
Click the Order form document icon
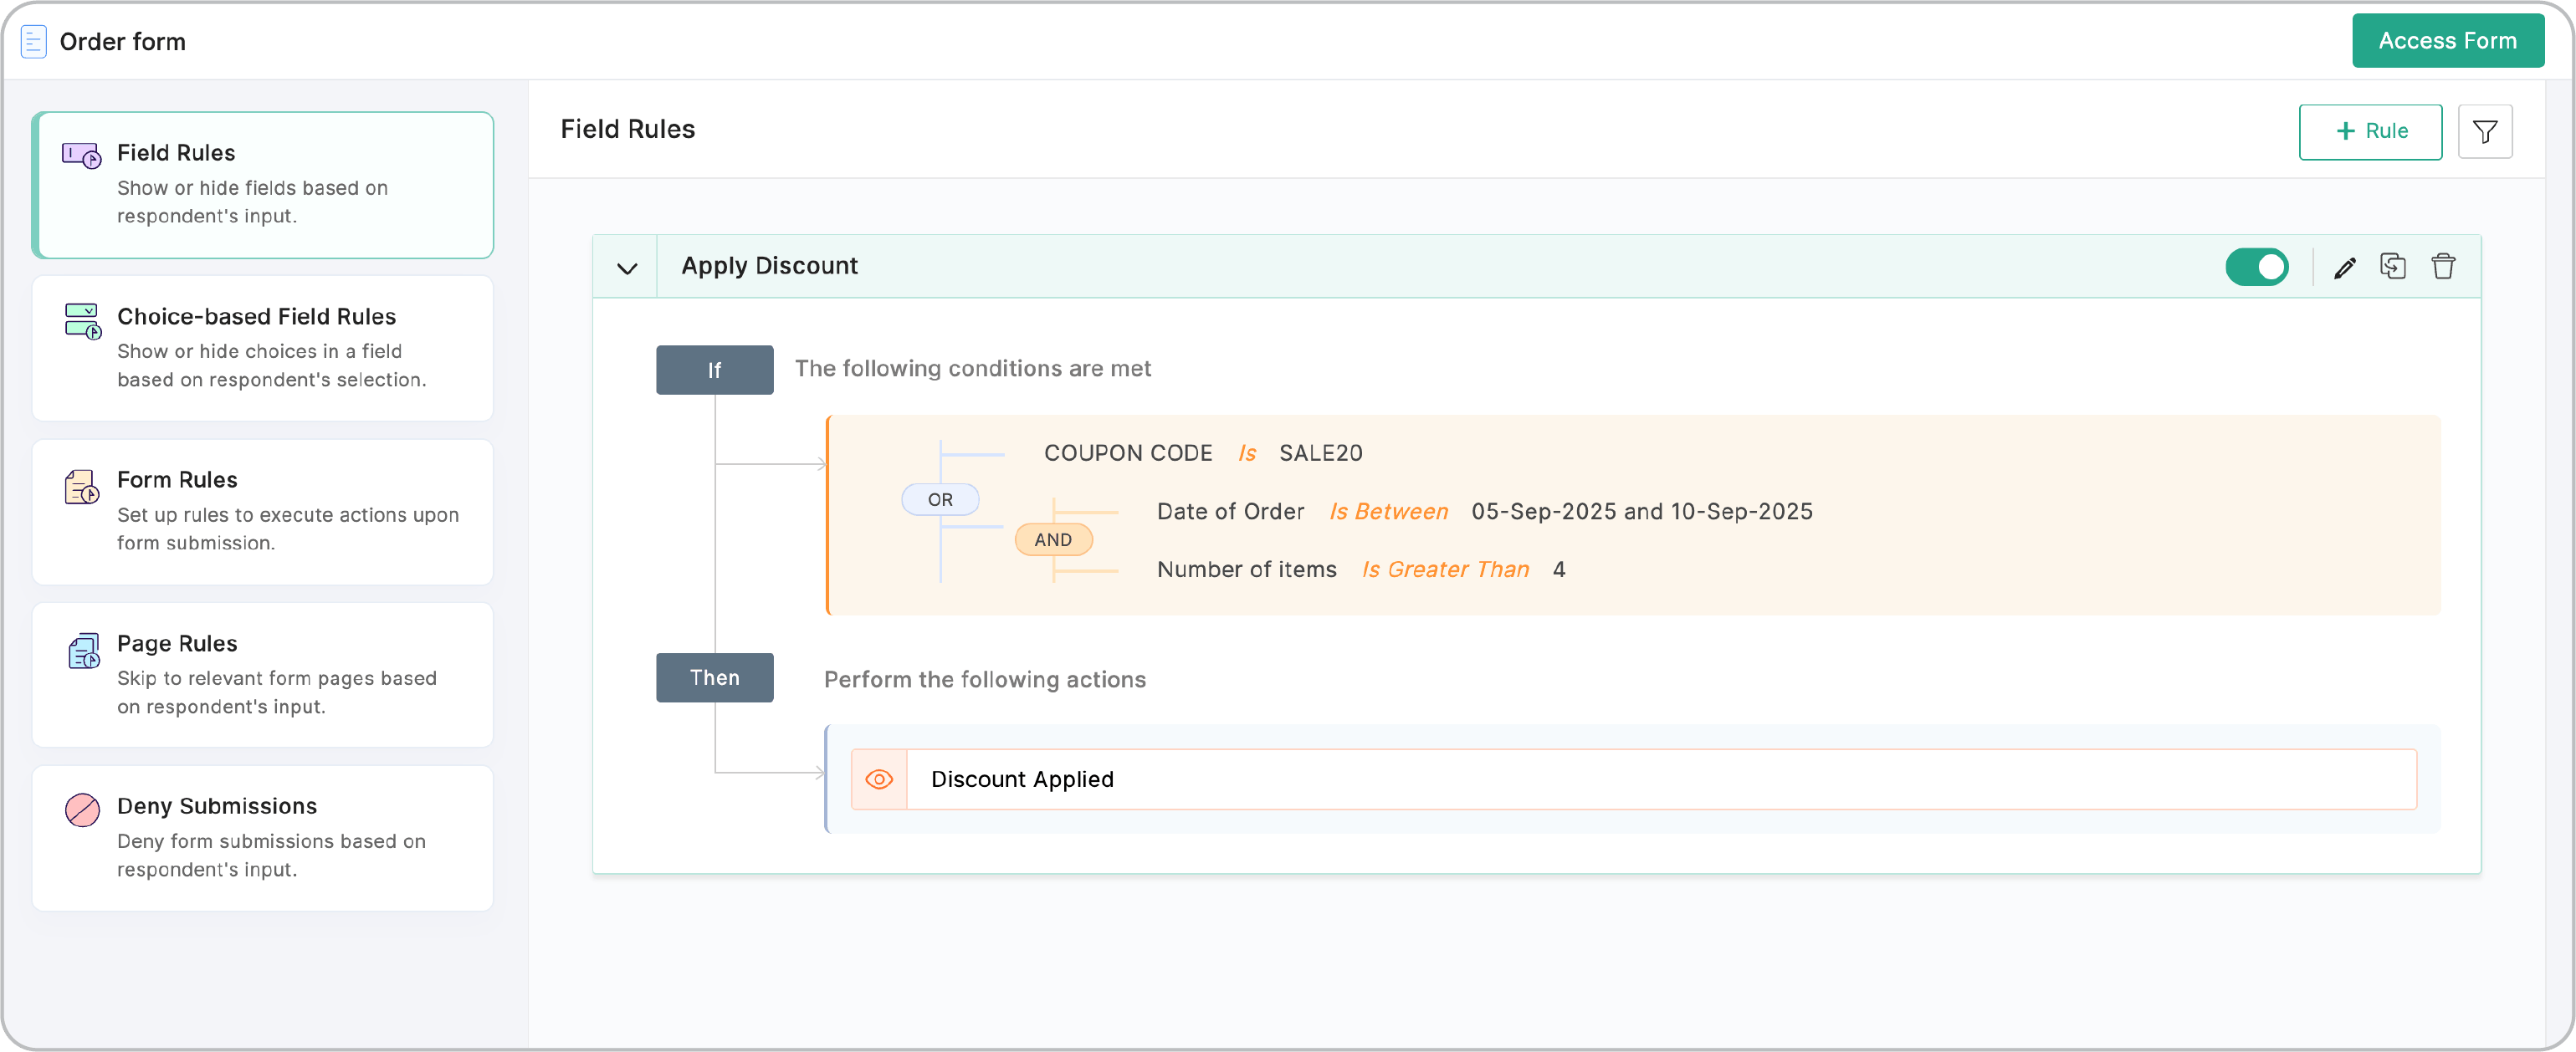33,42
